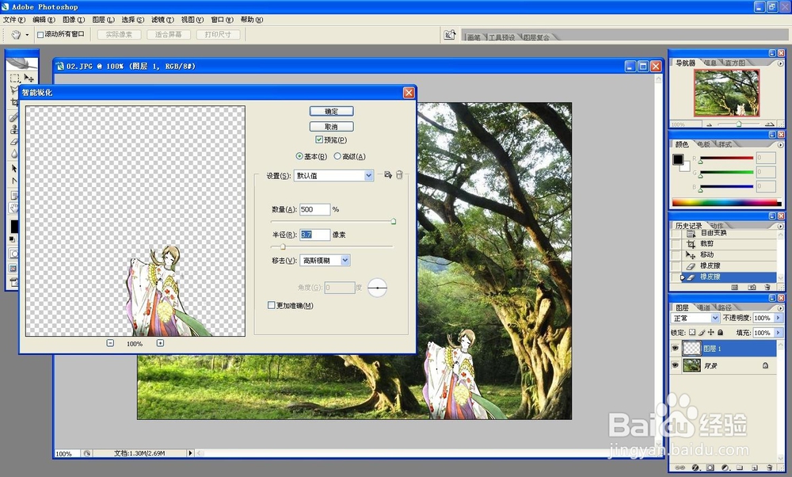Hide the 背景 layer visibility eye
This screenshot has width=792, height=477.
pyautogui.click(x=674, y=365)
